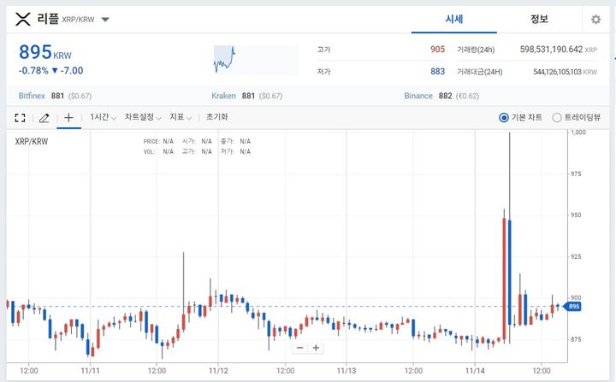Click the 544,126,105,103 KRW trade amount
The height and width of the screenshot is (382, 616).
565,72
